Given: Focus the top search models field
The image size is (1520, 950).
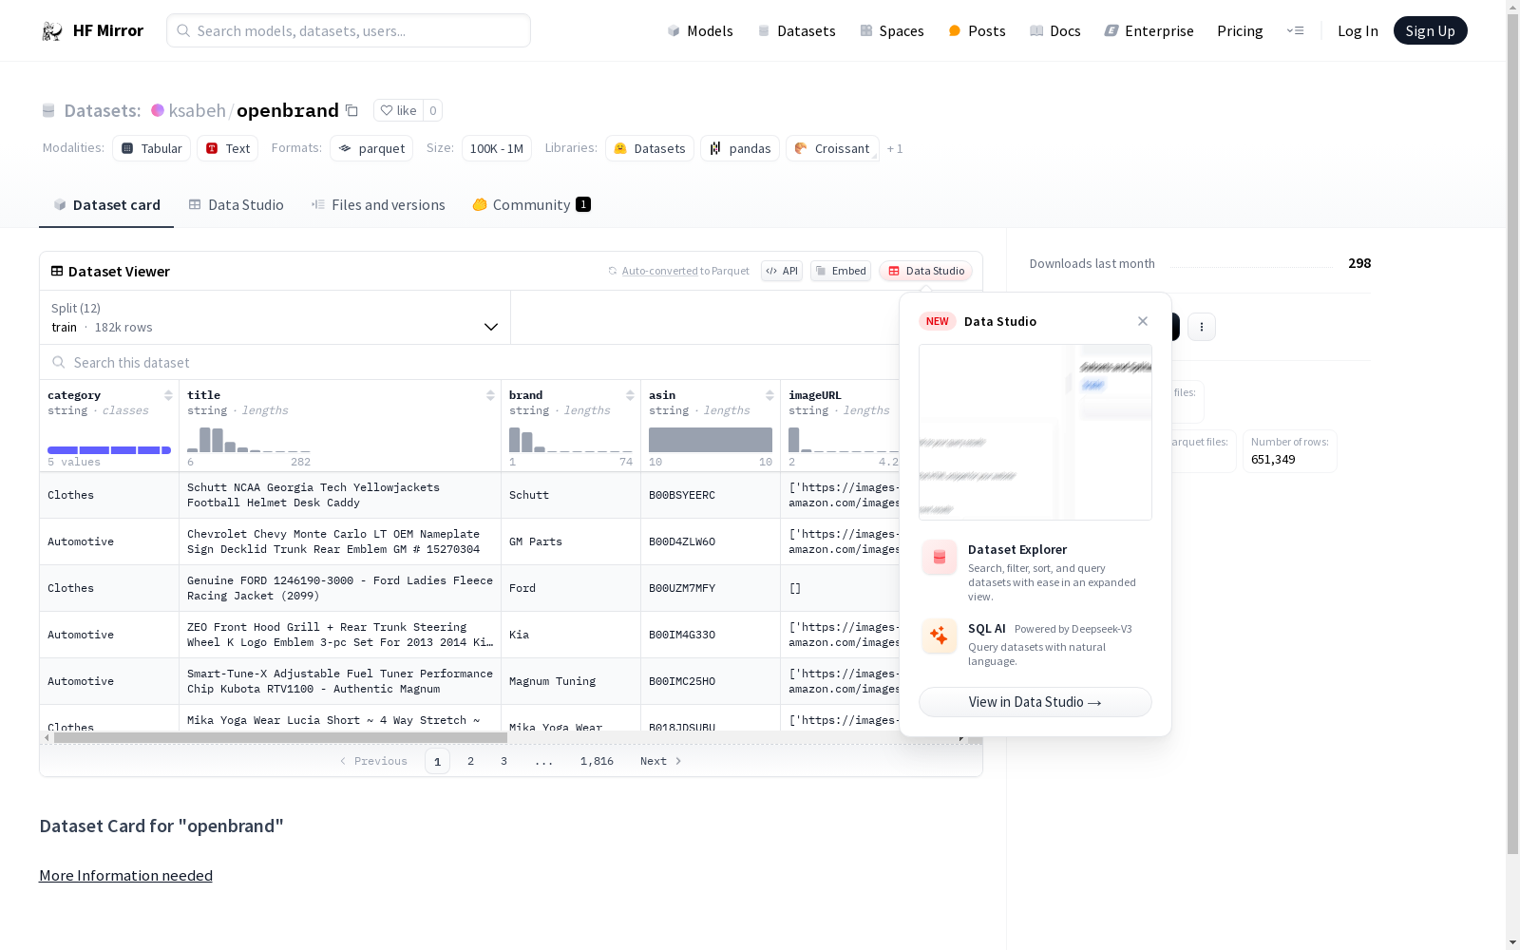Looking at the screenshot, I should [349, 30].
